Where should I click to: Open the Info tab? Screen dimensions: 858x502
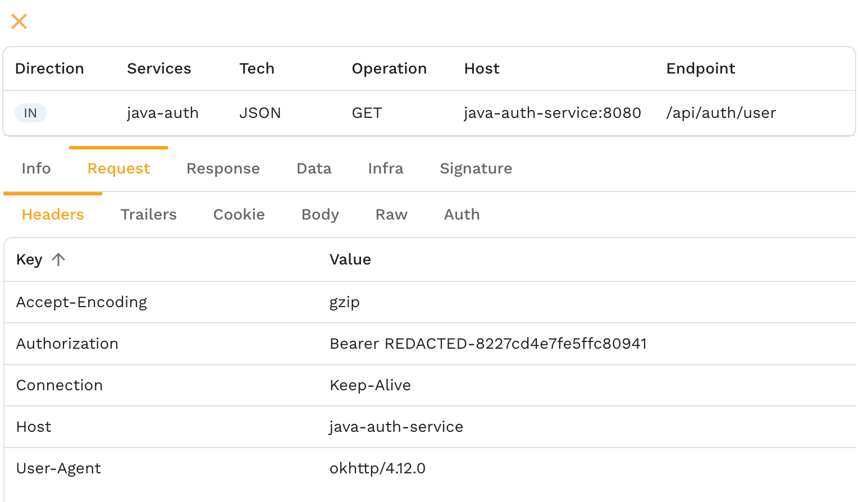pos(36,168)
